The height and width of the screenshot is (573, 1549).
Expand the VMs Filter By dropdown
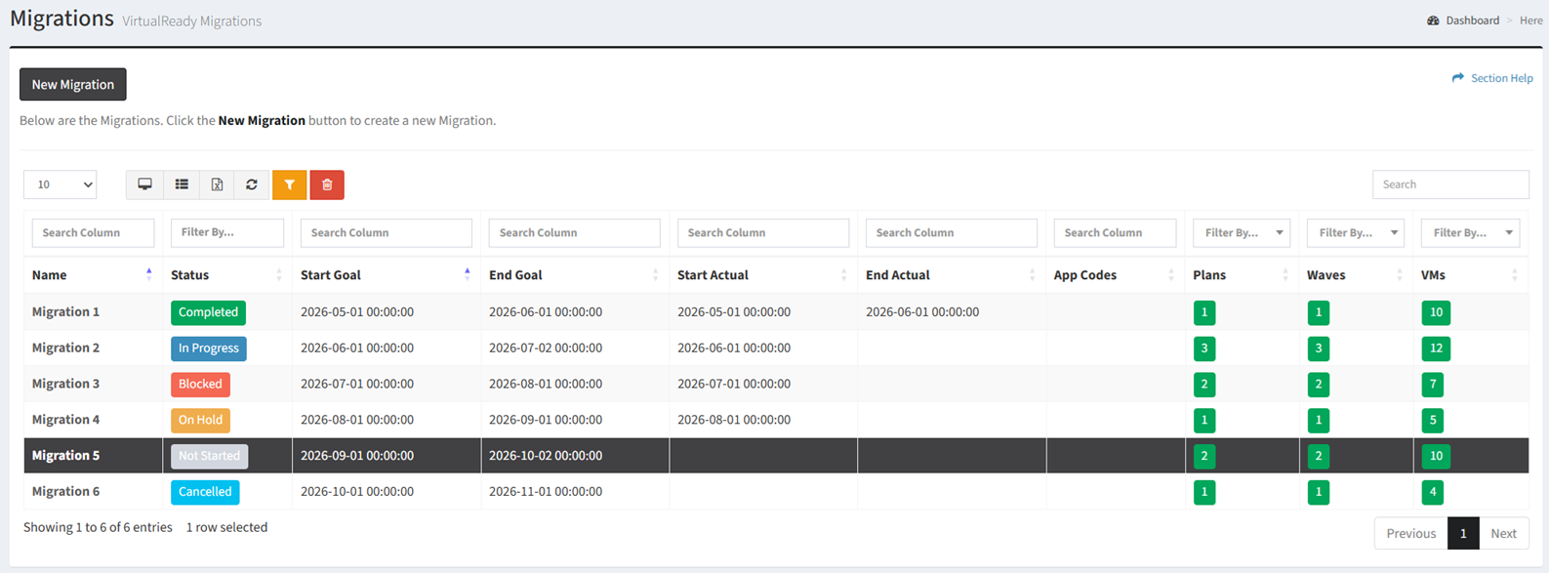[x=1470, y=232]
